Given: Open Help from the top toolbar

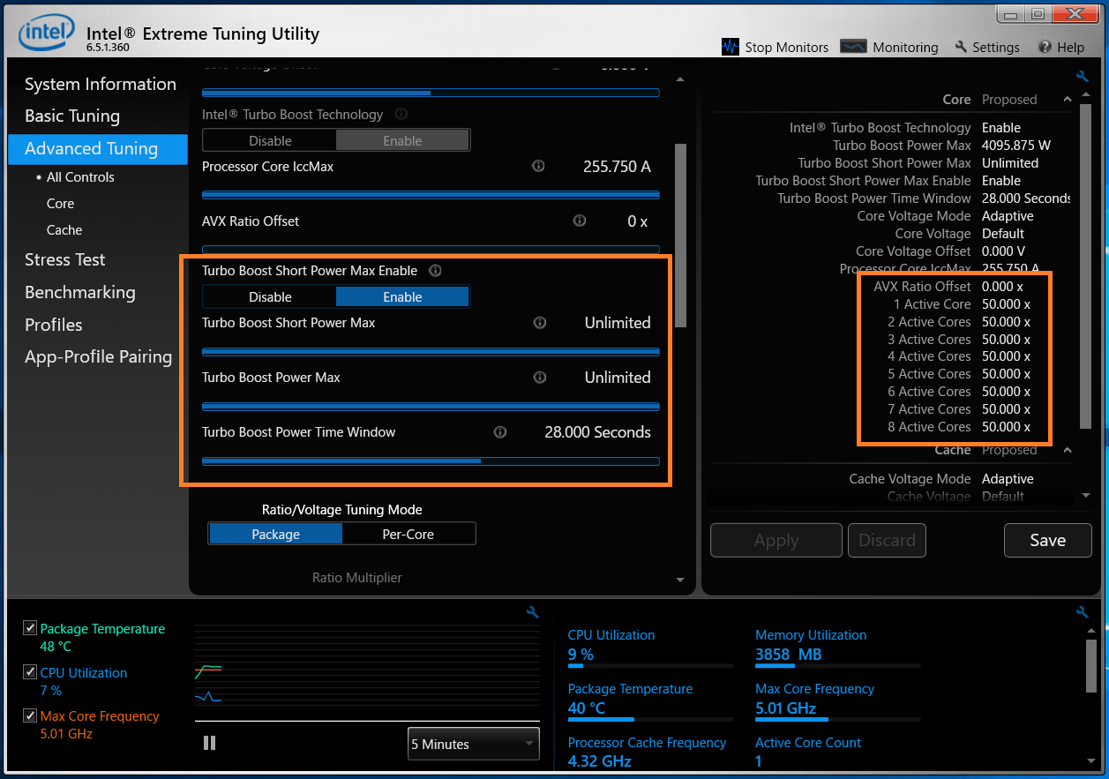Looking at the screenshot, I should pyautogui.click(x=1061, y=47).
